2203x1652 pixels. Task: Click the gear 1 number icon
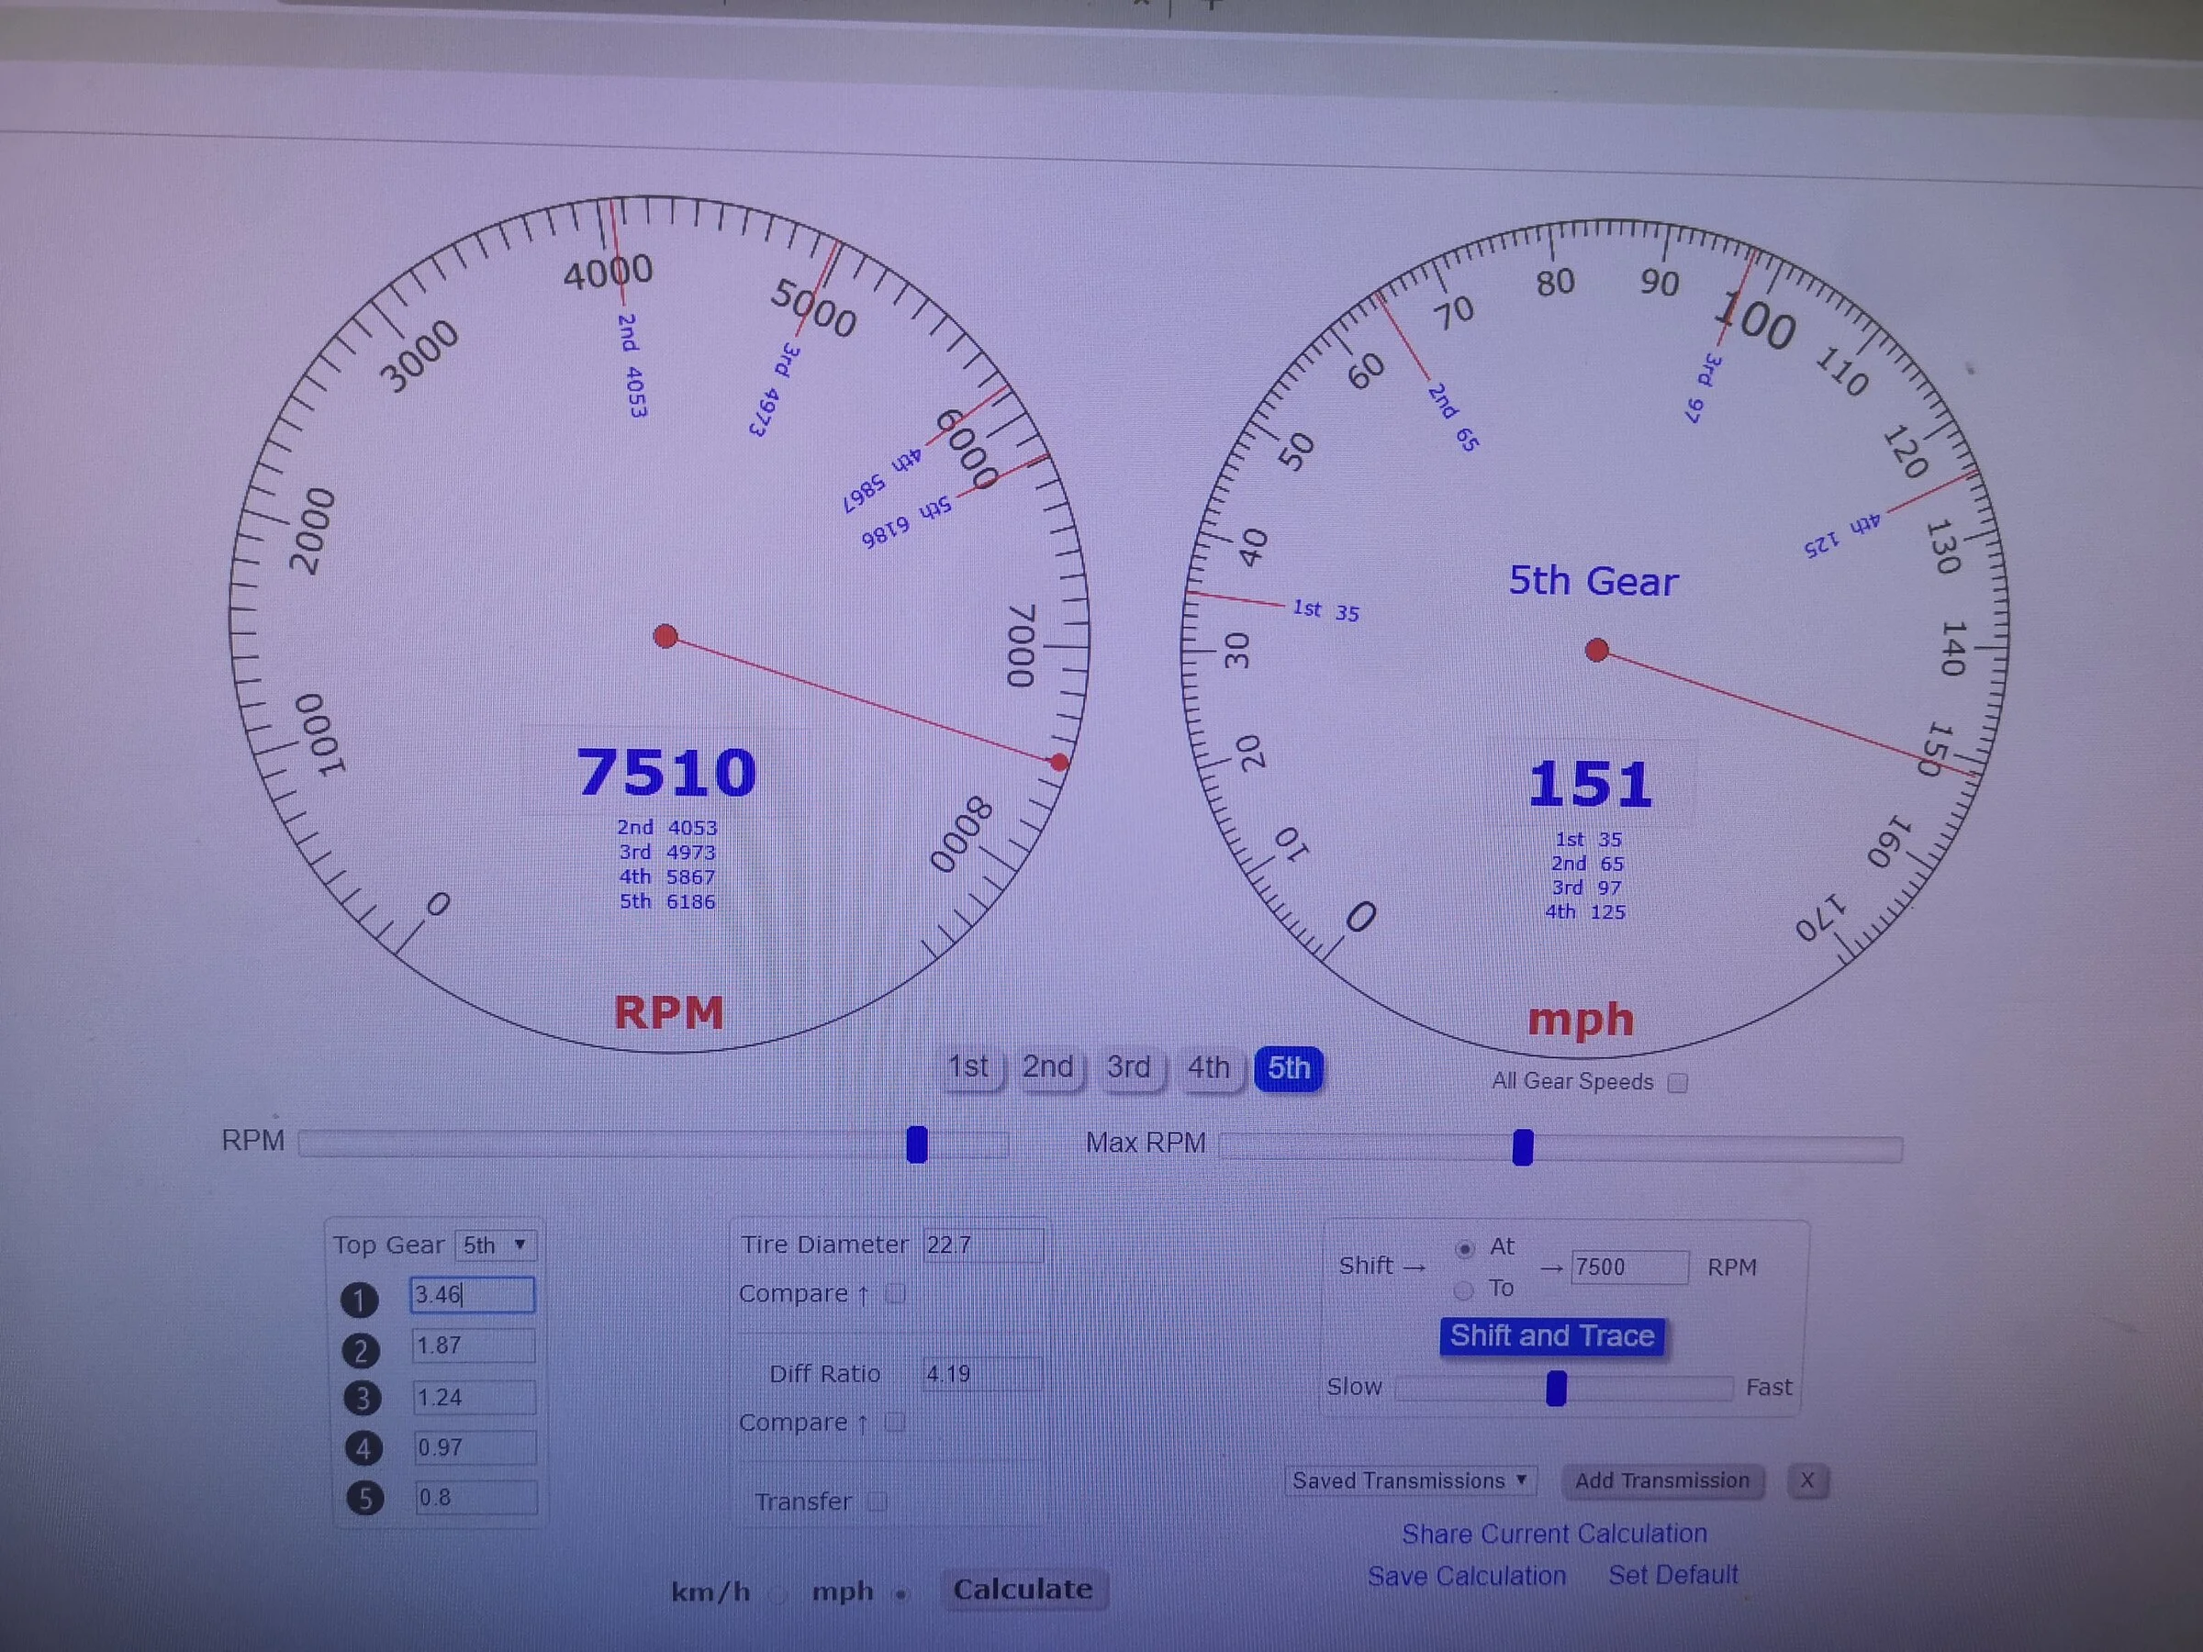coord(360,1300)
